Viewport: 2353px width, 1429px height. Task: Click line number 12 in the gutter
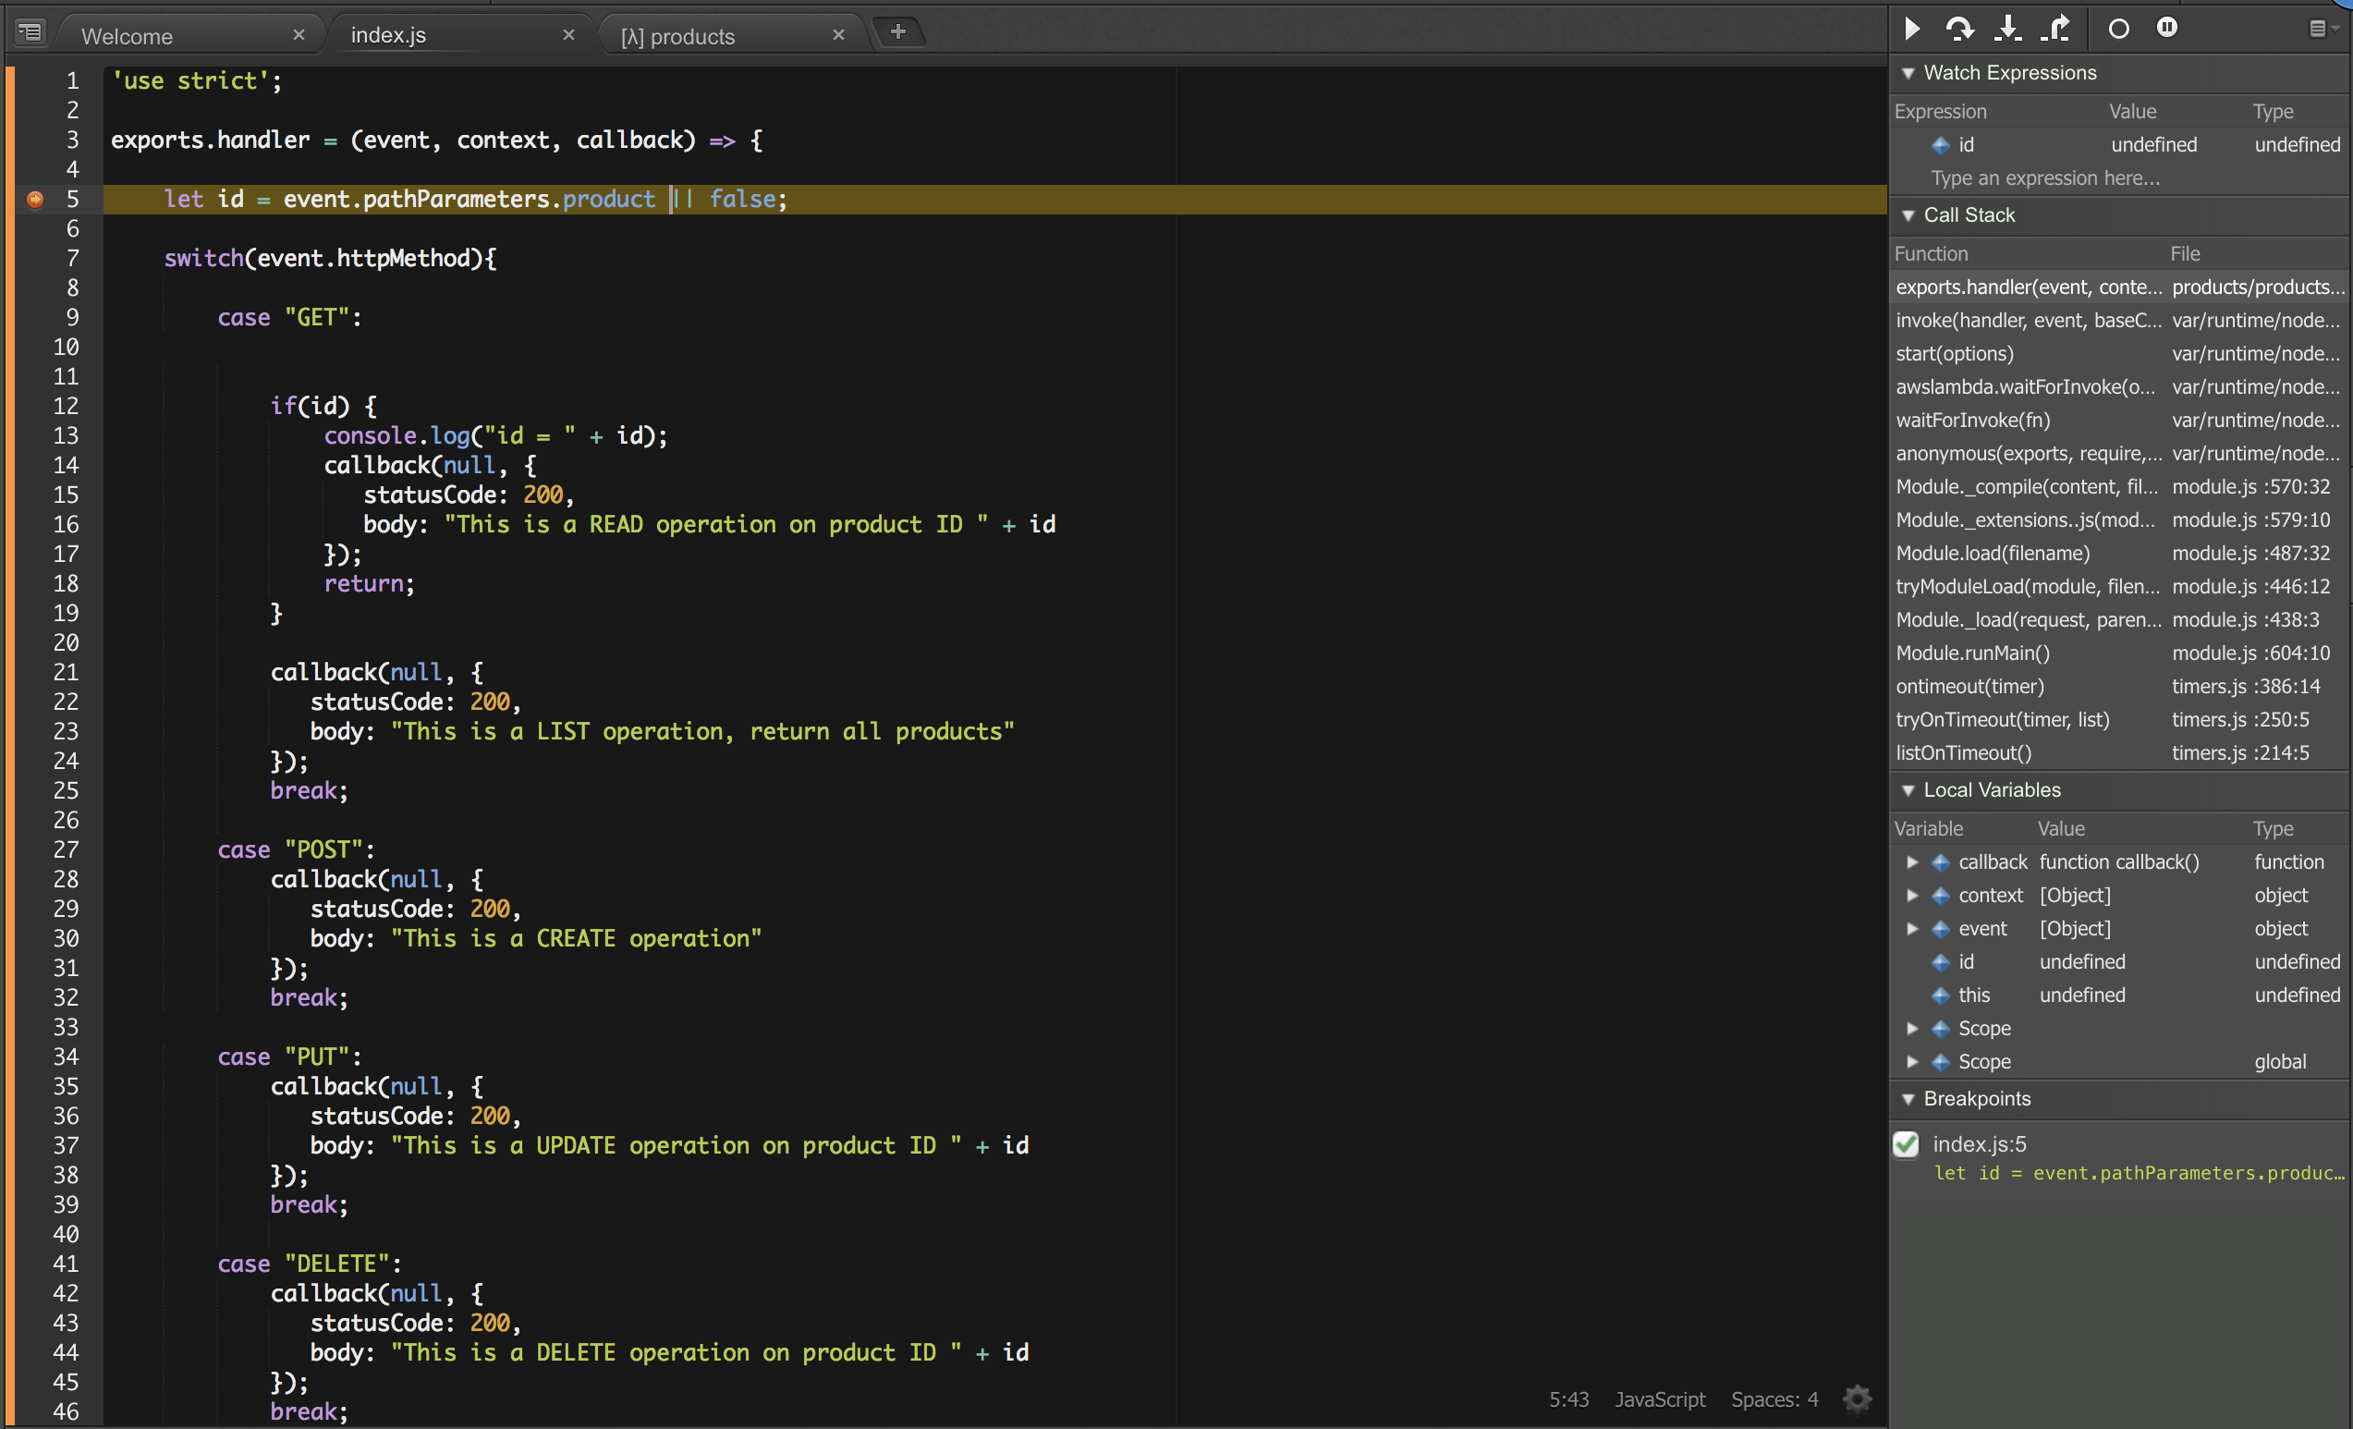click(66, 406)
